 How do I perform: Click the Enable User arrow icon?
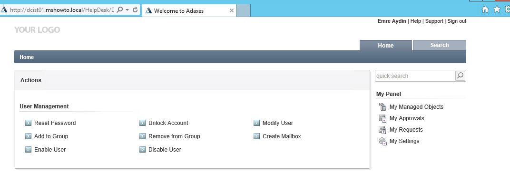[x=28, y=150]
